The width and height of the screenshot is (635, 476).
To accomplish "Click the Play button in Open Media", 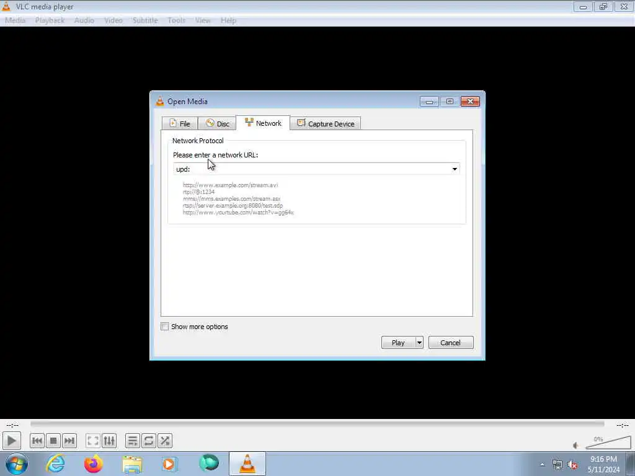I will (398, 343).
